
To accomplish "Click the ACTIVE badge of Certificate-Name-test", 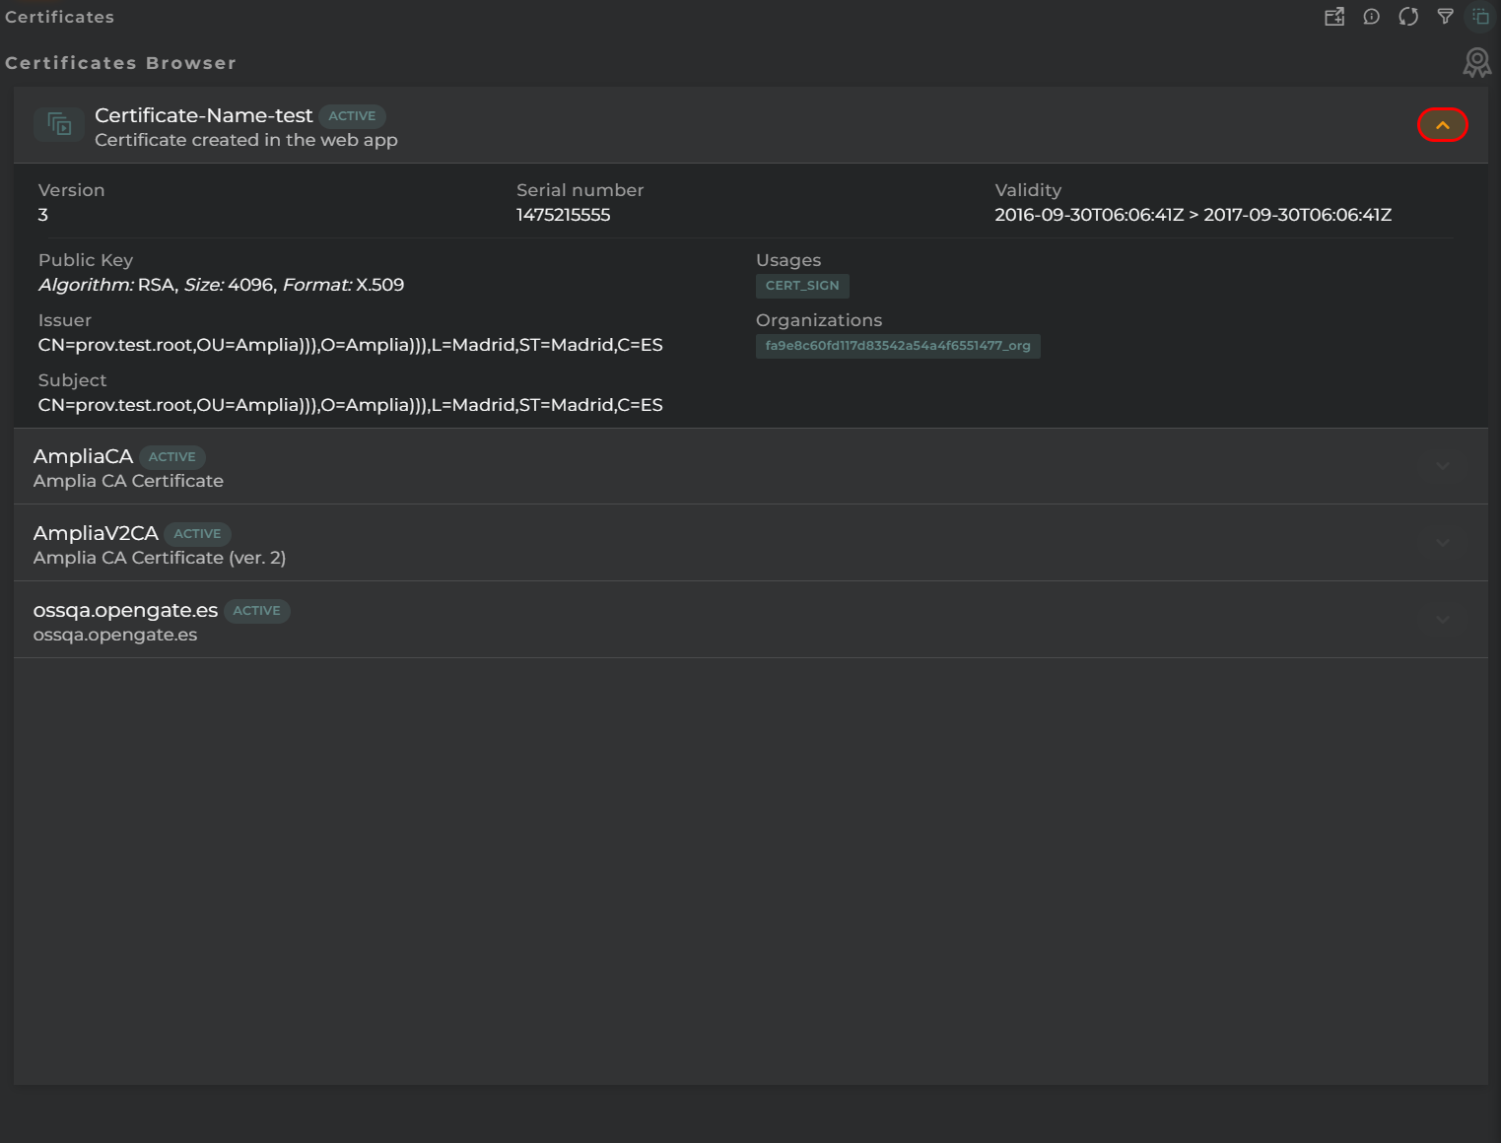I will (352, 116).
